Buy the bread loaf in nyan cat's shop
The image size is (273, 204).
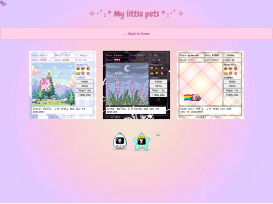[x=225, y=73]
